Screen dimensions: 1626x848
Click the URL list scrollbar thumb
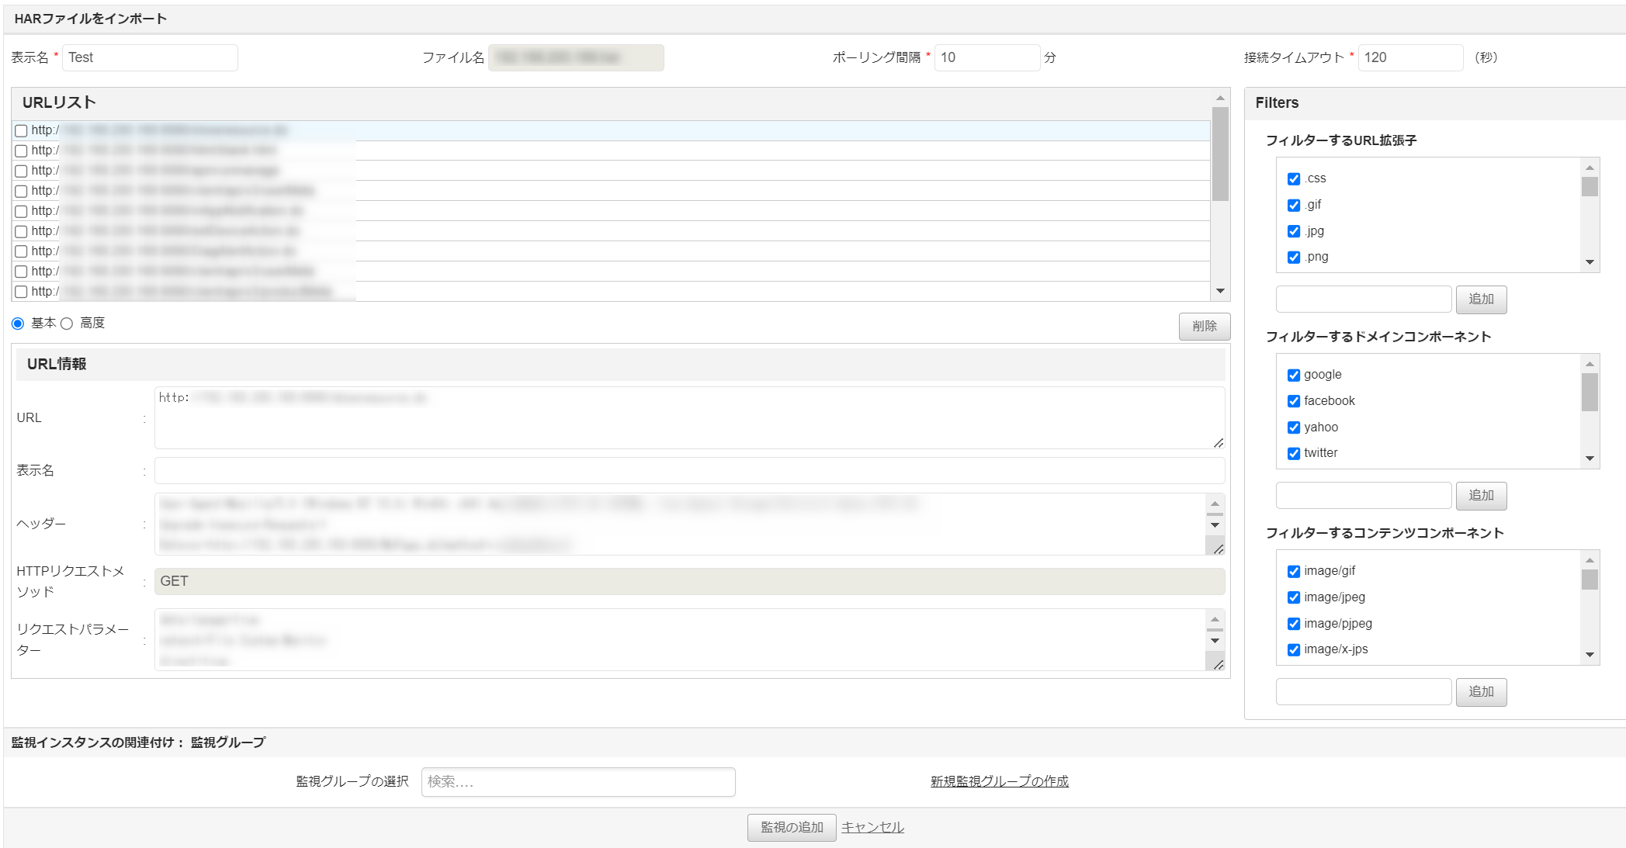[1220, 154]
